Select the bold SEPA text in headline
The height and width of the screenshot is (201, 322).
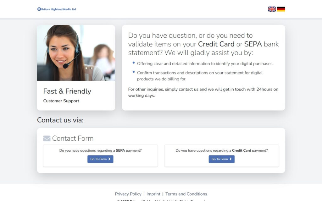coord(253,44)
